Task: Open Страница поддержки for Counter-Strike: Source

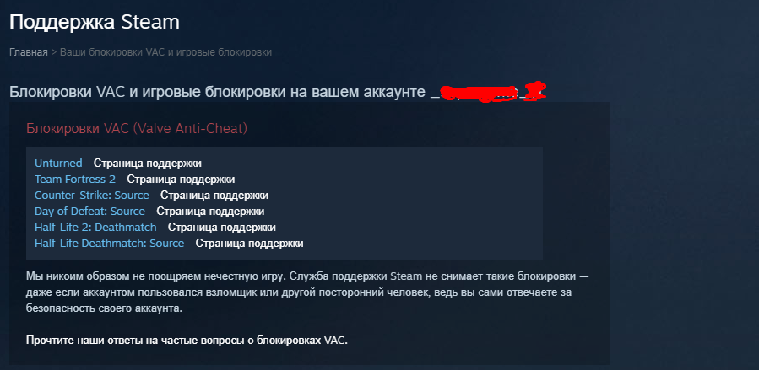Action: (x=214, y=196)
